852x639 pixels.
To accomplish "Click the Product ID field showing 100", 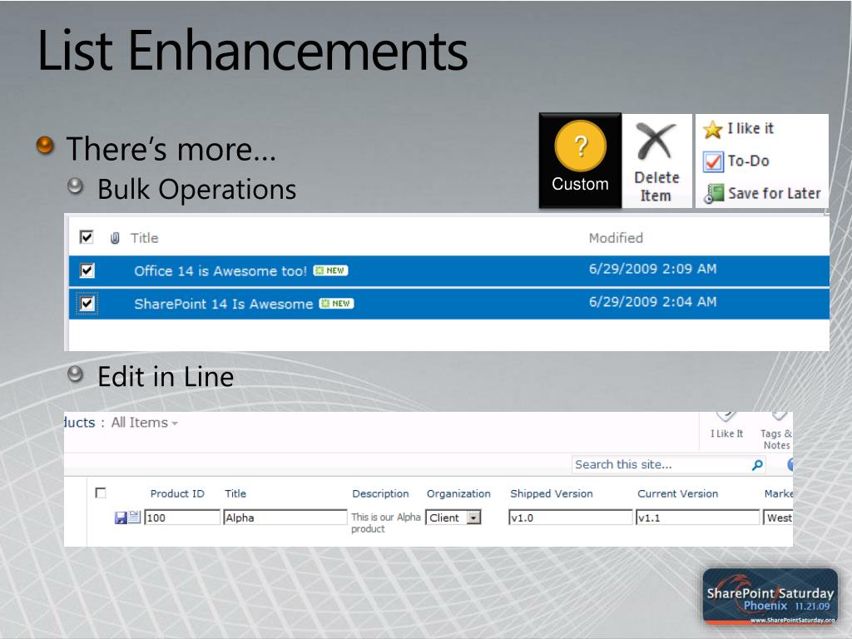I will (x=182, y=518).
